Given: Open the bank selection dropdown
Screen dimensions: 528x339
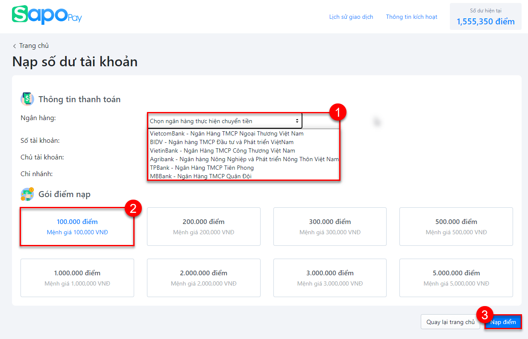Looking at the screenshot, I should 224,121.
